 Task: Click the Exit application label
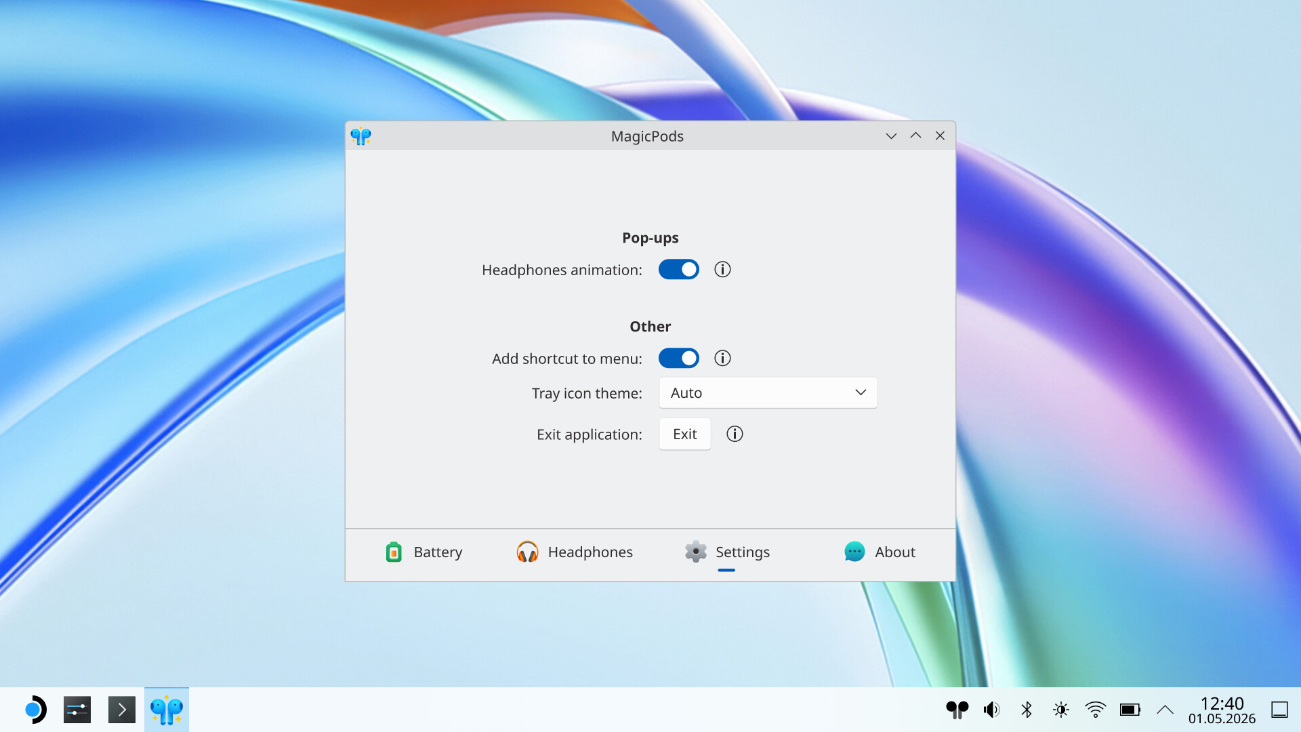(x=590, y=434)
